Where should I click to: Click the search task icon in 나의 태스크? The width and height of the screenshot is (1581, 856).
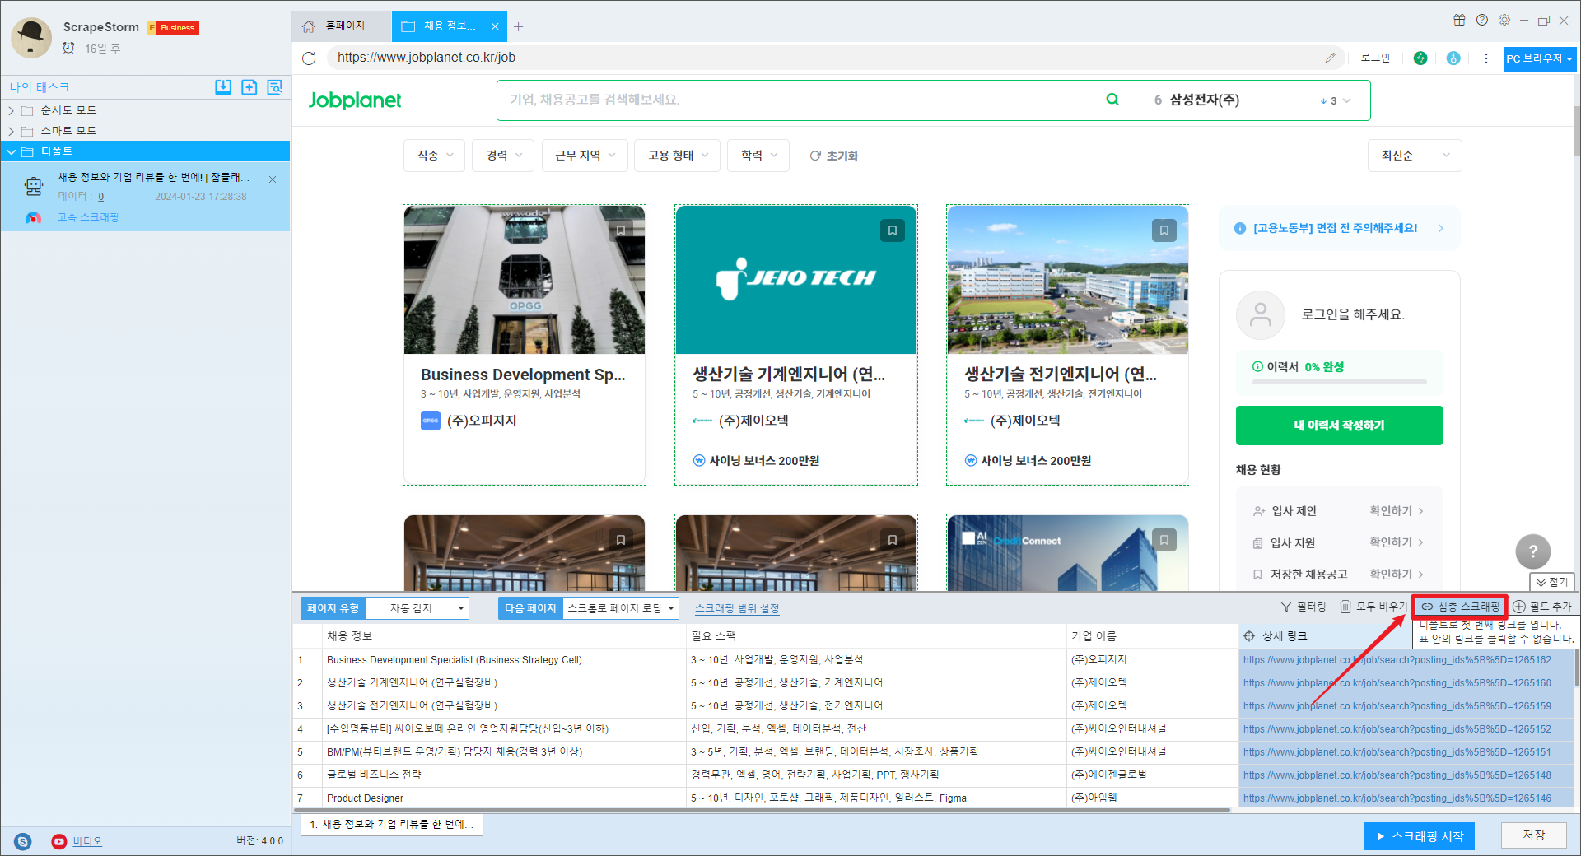click(x=275, y=87)
